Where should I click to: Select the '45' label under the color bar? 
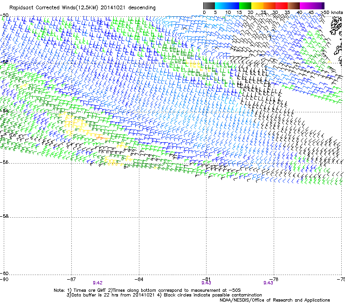click(x=311, y=13)
